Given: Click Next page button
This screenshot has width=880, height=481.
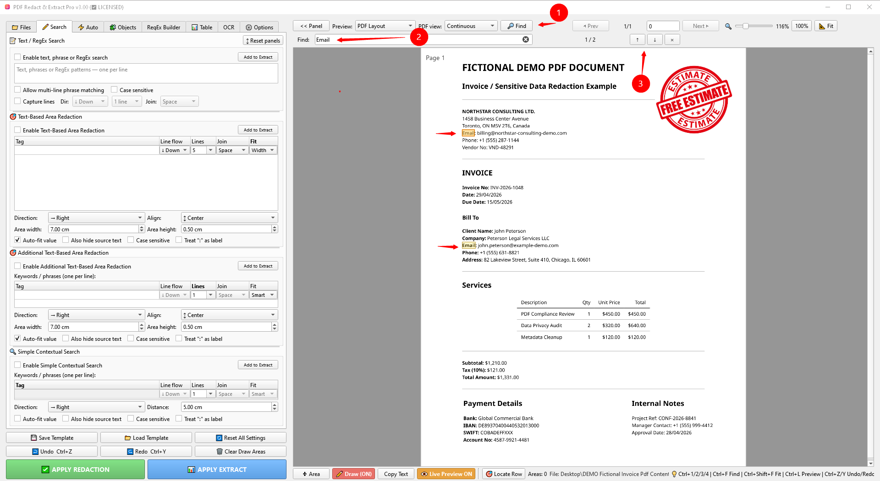Looking at the screenshot, I should (x=700, y=26).
